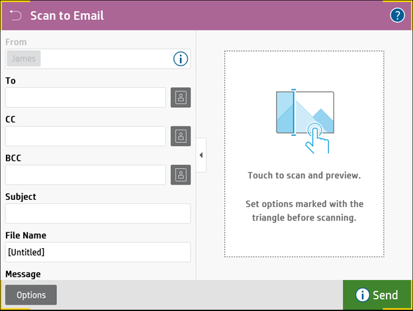Open the Options button
413x311 pixels.
click(31, 295)
